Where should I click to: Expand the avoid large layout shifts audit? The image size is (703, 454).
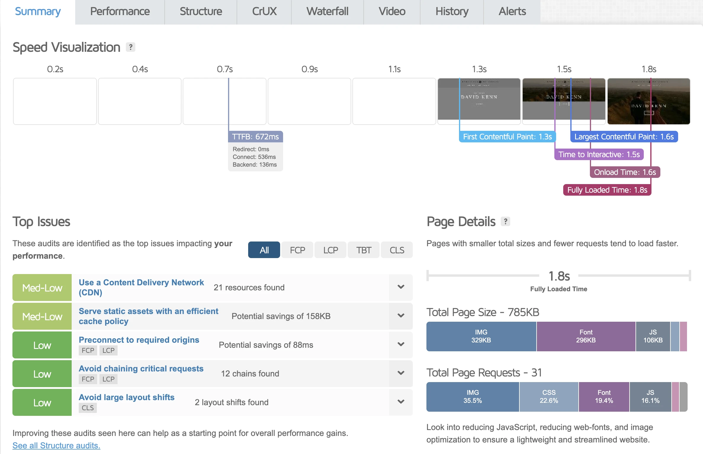pyautogui.click(x=401, y=402)
